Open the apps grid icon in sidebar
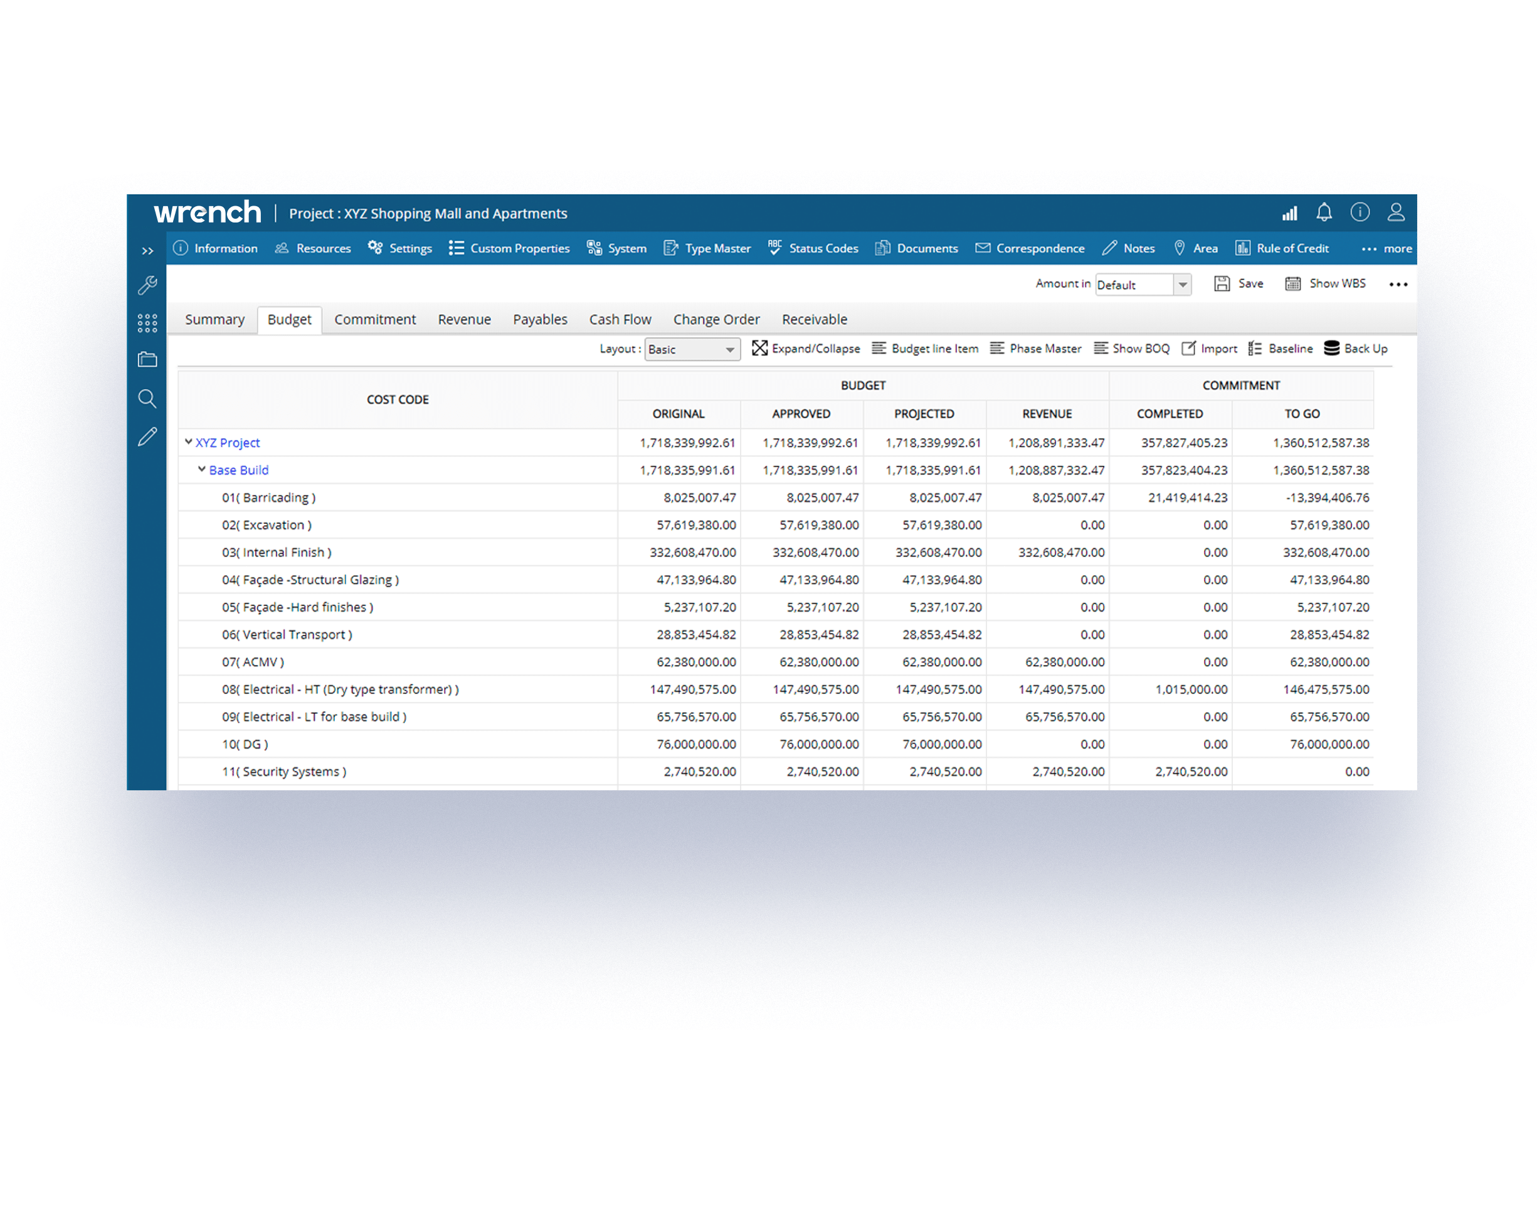Screen dimensions: 1537x1219 pos(147,323)
